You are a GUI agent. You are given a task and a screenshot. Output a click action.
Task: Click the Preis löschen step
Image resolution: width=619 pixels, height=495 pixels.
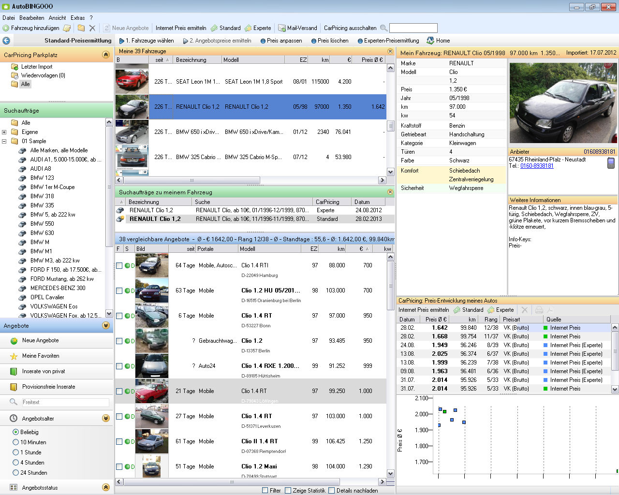coord(330,41)
